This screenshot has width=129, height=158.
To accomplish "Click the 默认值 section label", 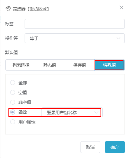I will (x=12, y=52).
